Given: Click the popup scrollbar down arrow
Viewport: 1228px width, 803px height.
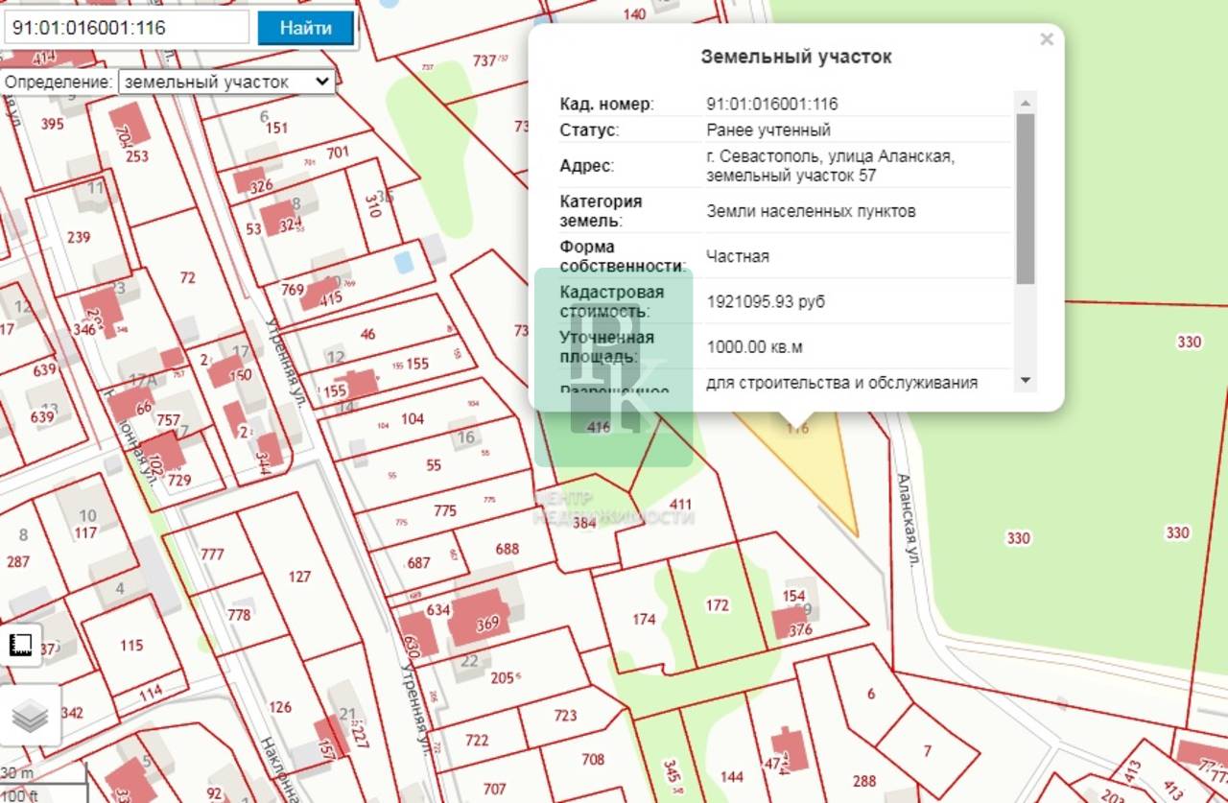Looking at the screenshot, I should (1026, 381).
